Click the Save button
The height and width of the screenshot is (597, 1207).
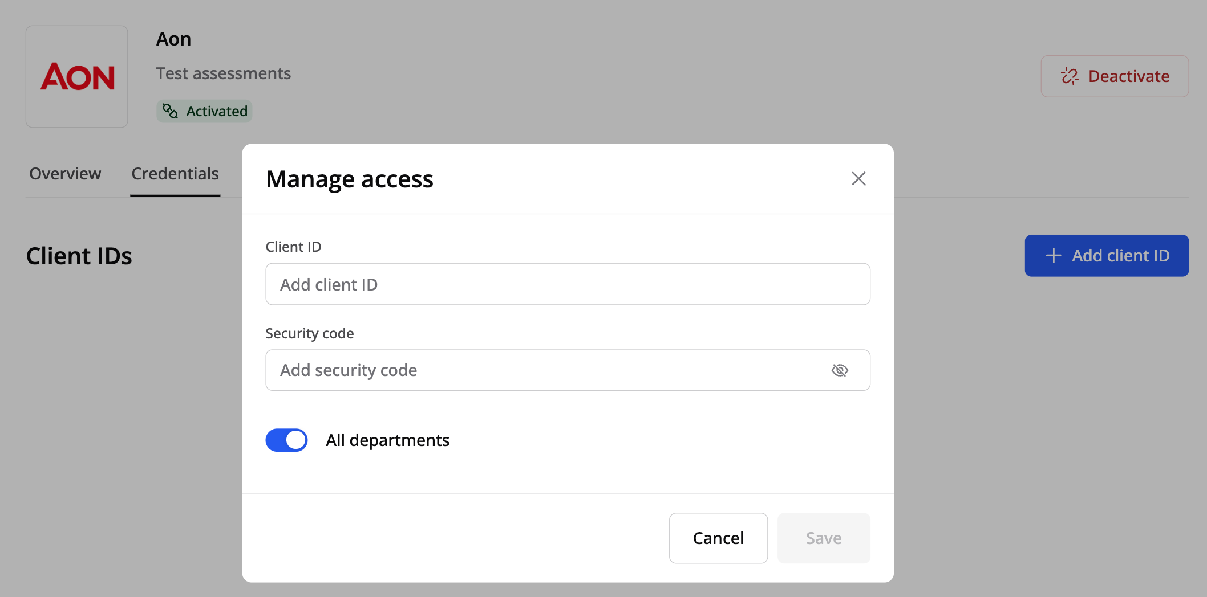pos(823,538)
